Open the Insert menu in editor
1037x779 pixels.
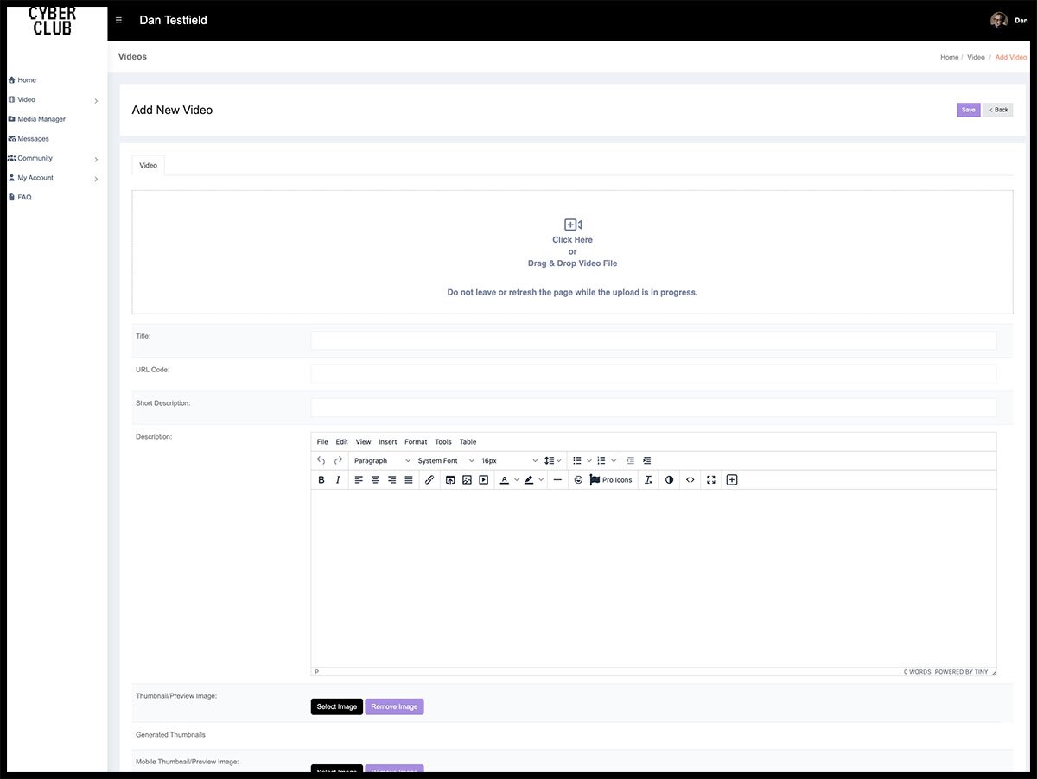(x=387, y=442)
